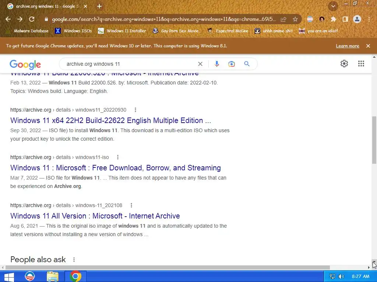Search by image with the camera icon
Screen dimensions: 377x282
coord(232,64)
